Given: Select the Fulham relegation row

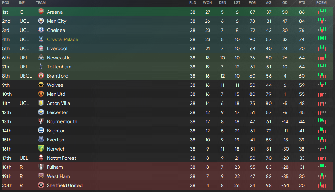Looking at the screenshot, I should [x=167, y=167].
